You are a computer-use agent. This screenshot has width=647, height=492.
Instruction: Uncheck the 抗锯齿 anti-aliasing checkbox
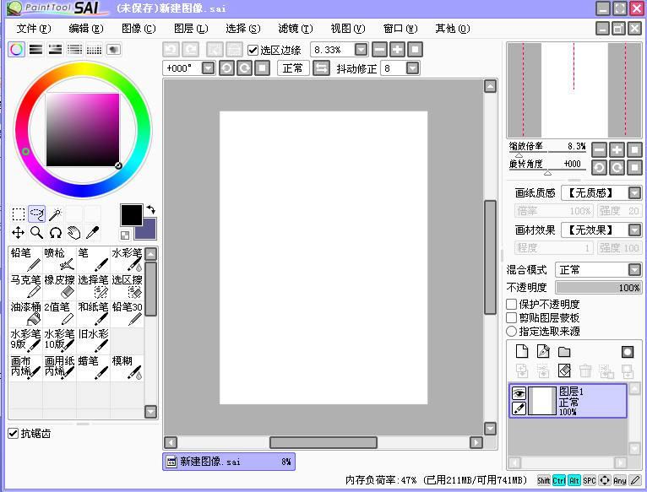coord(13,433)
